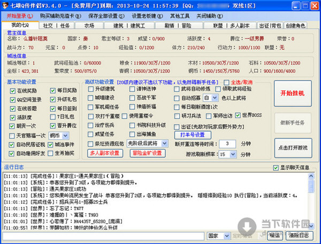The width and height of the screenshot is (321, 244).
Task: Click the 点击打开游戏 button
Action: pyautogui.click(x=292, y=147)
